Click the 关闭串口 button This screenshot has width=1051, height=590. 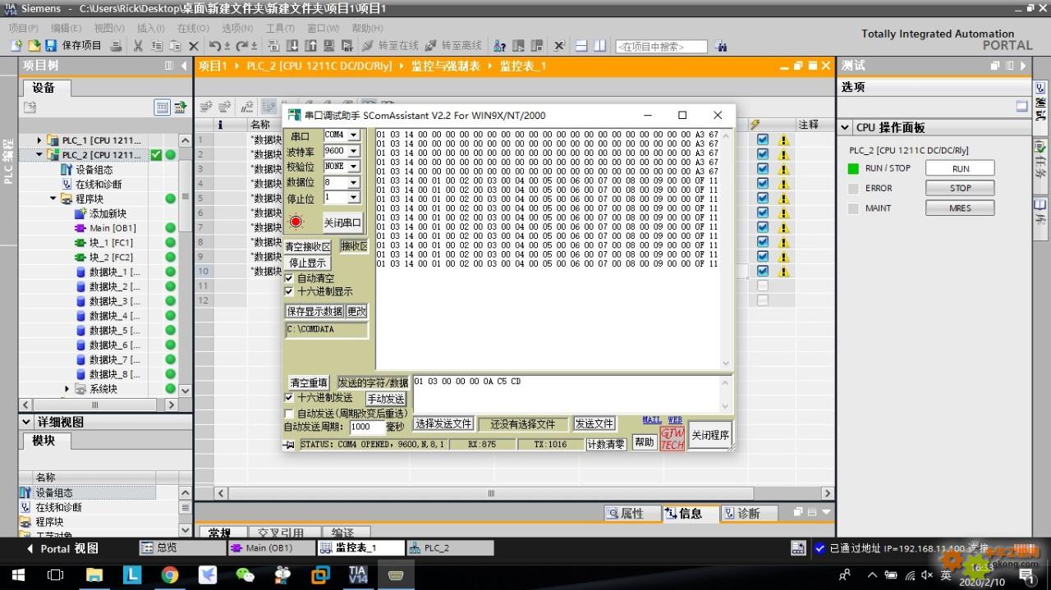[x=342, y=222]
